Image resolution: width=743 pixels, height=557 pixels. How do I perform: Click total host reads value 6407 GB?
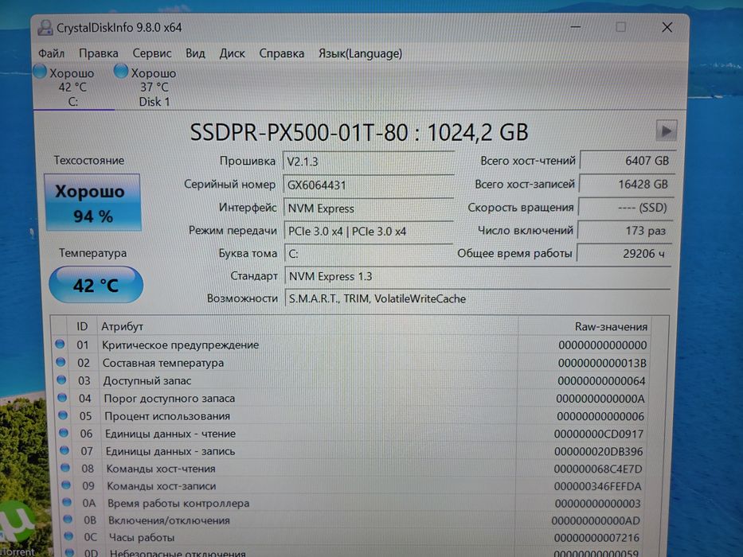point(628,161)
